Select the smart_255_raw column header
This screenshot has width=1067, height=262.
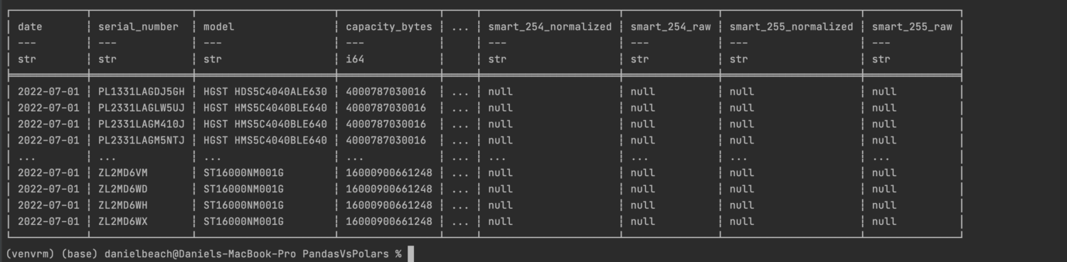(912, 27)
